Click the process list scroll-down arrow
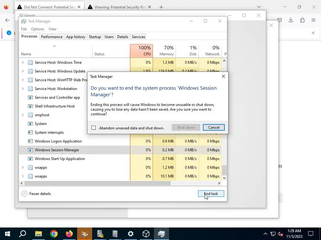The width and height of the screenshot is (321, 240). [x=224, y=178]
